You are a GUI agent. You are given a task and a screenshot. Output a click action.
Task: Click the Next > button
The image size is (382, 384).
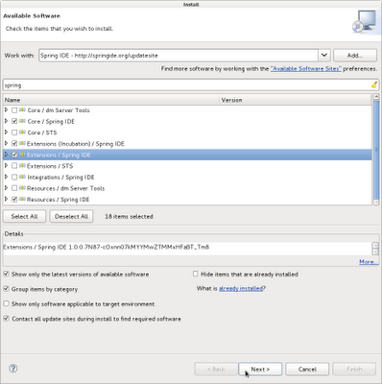[260, 369]
